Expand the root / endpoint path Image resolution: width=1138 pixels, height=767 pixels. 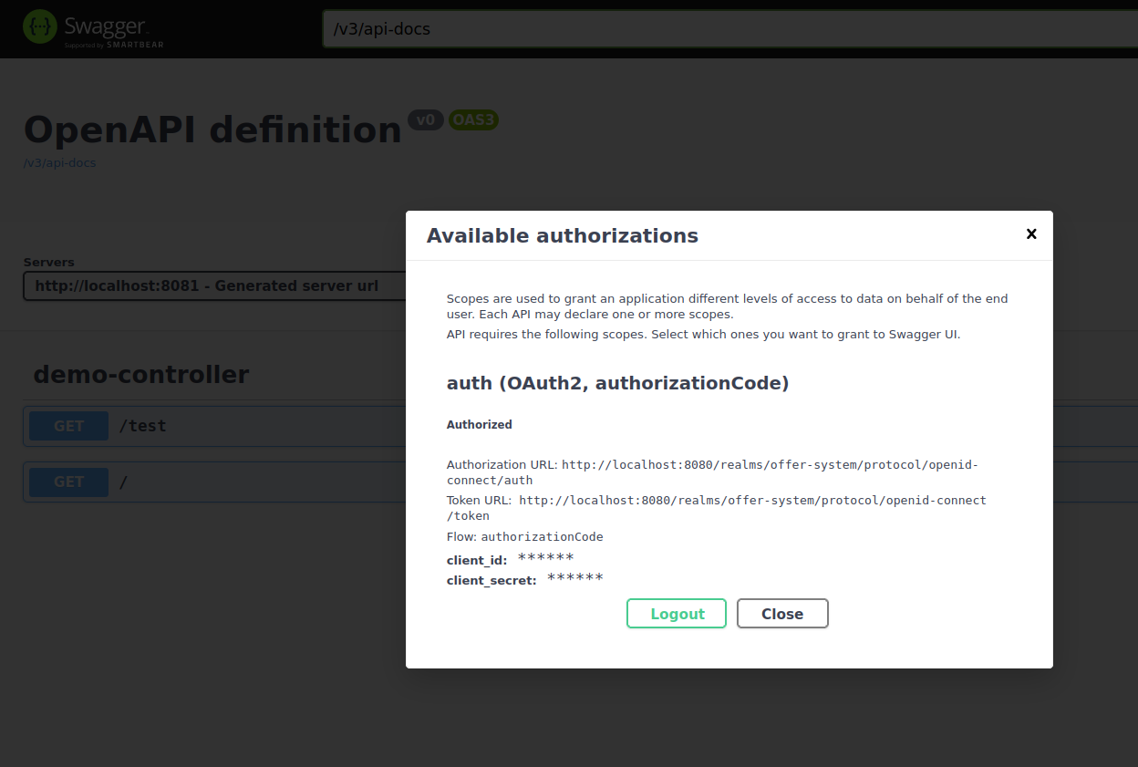coord(124,482)
